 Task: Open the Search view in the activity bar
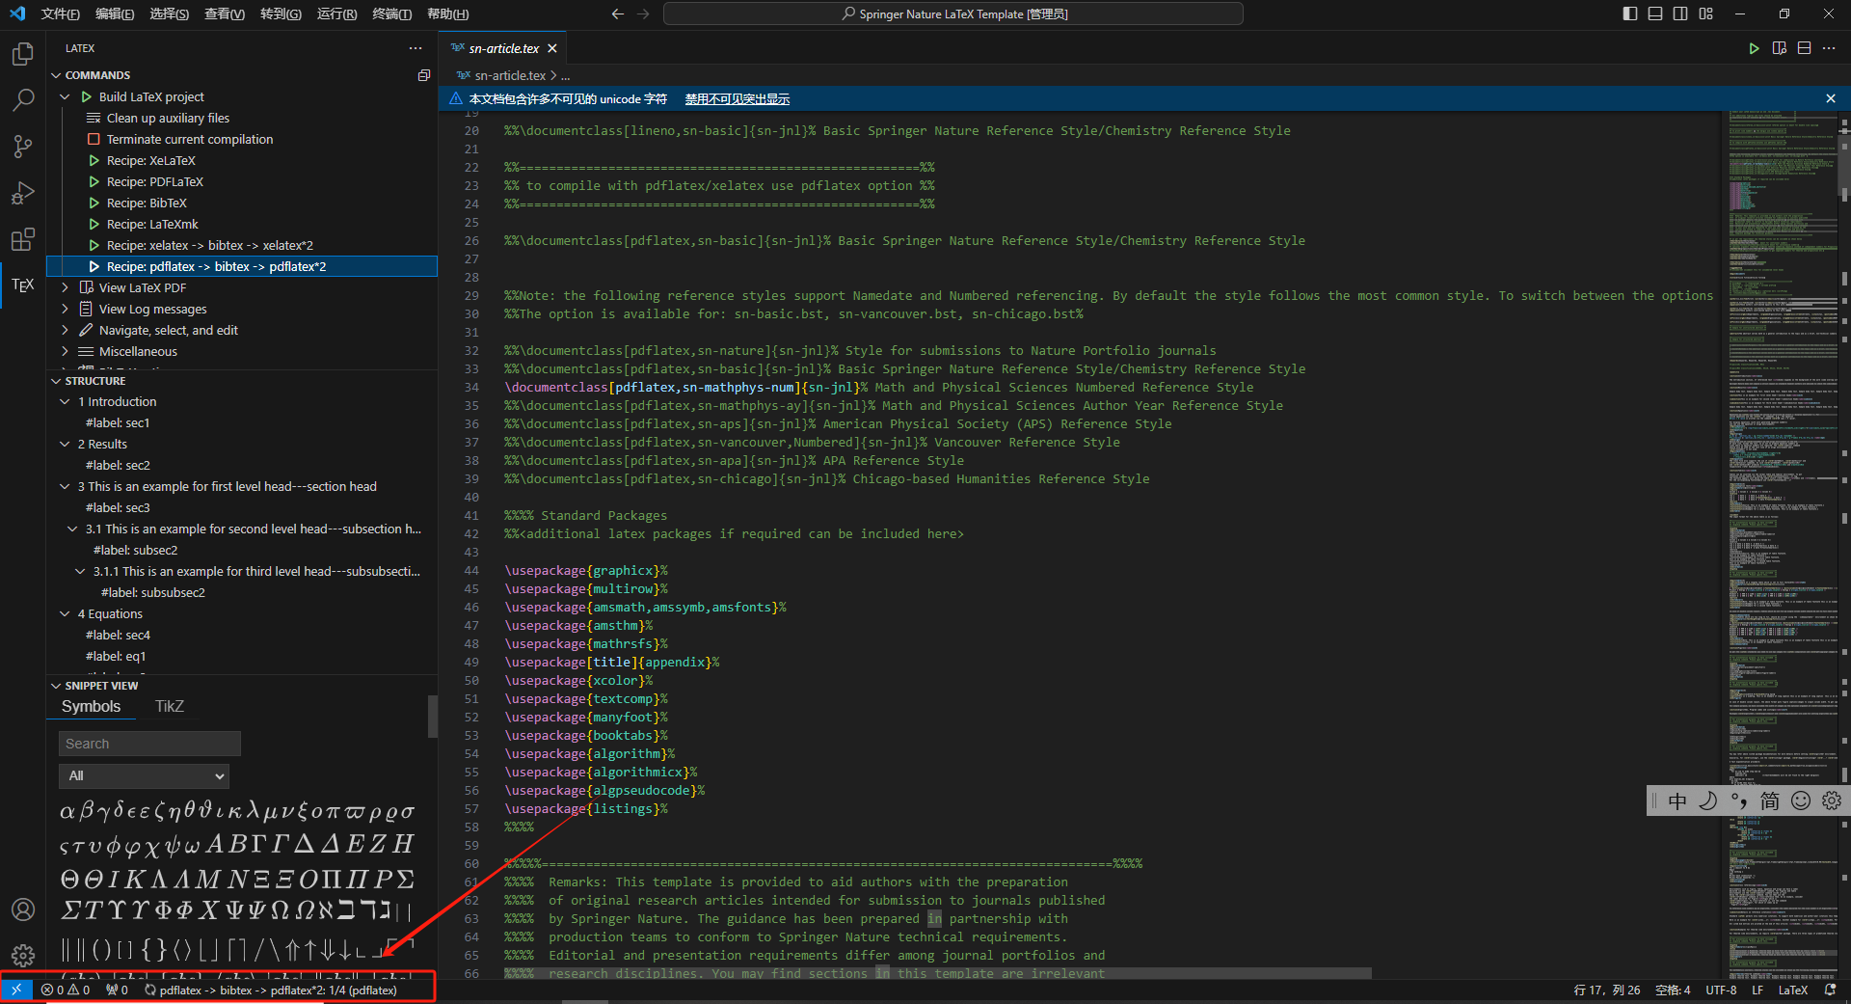click(22, 99)
